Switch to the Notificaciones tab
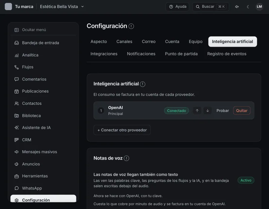The image size is (269, 209). 141,54
